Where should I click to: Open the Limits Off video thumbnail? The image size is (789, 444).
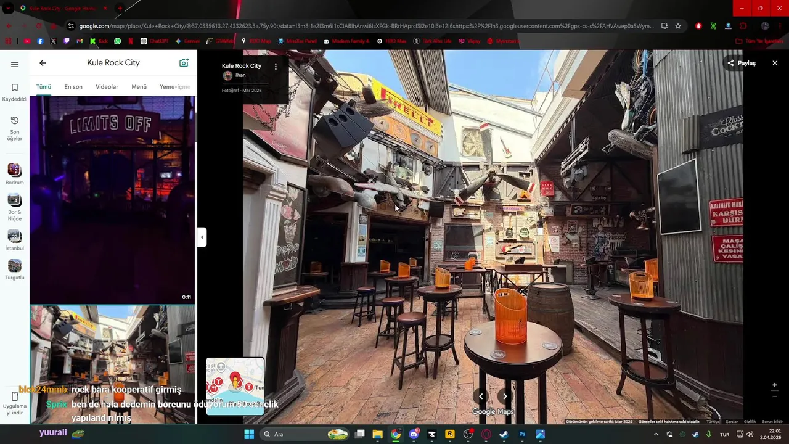[x=112, y=200]
